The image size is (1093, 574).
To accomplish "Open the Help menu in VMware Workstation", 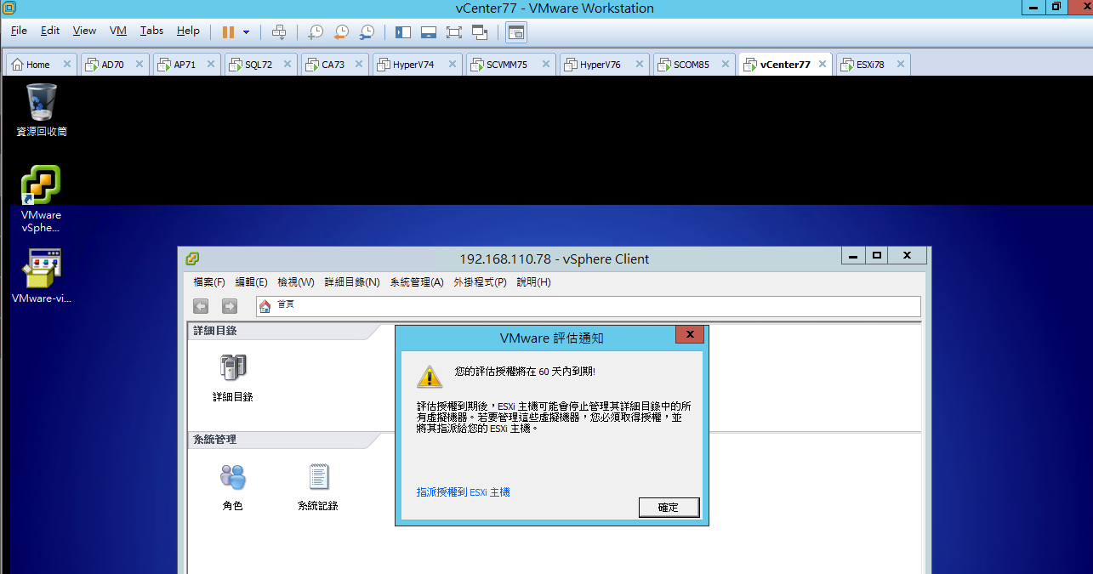I will 188,31.
